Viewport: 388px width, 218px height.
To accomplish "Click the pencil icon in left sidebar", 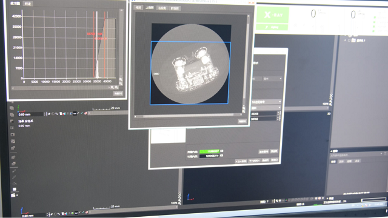I will [14, 177].
